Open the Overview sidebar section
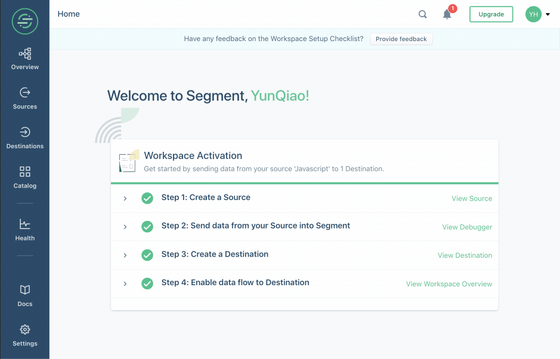The image size is (560, 359). tap(24, 59)
